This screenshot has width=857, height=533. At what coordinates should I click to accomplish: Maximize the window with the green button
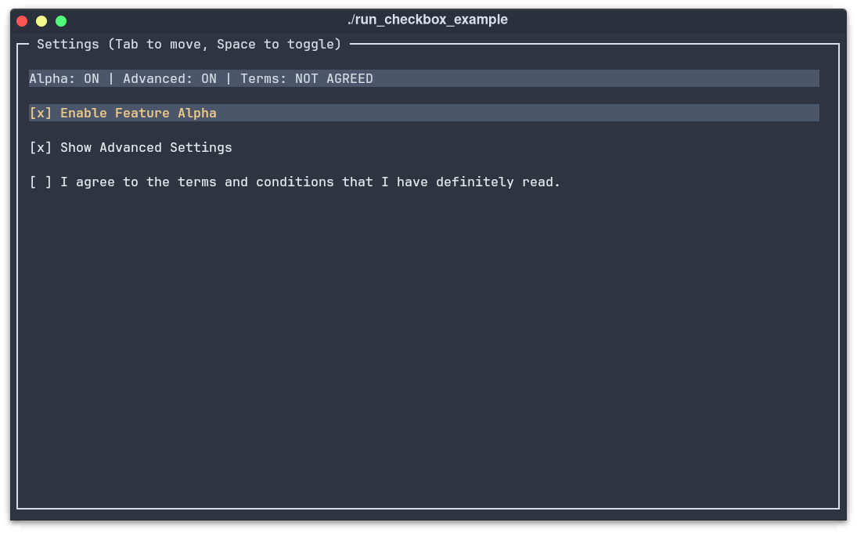pos(61,21)
